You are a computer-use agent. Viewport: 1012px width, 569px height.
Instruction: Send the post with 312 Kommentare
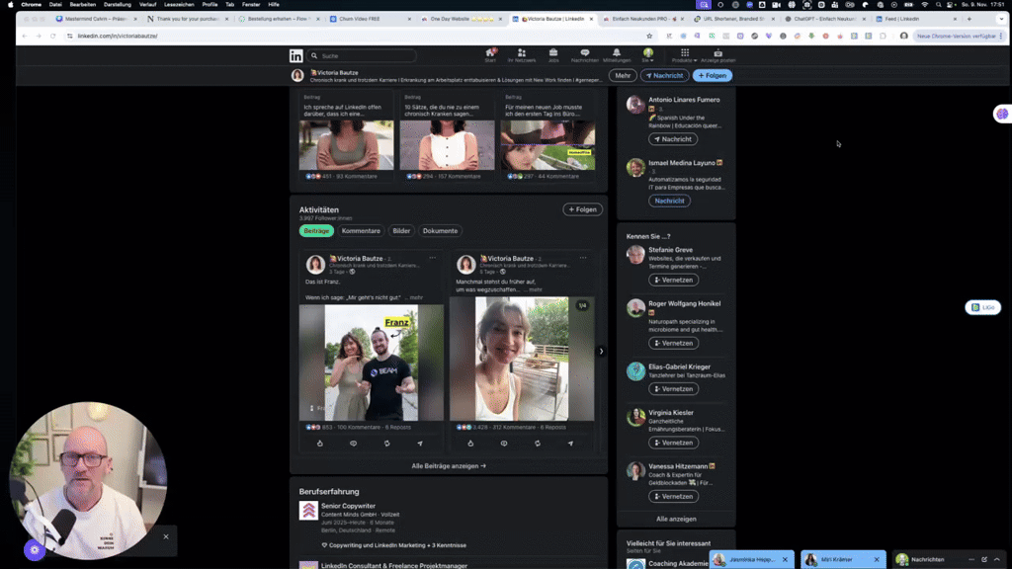coord(570,444)
